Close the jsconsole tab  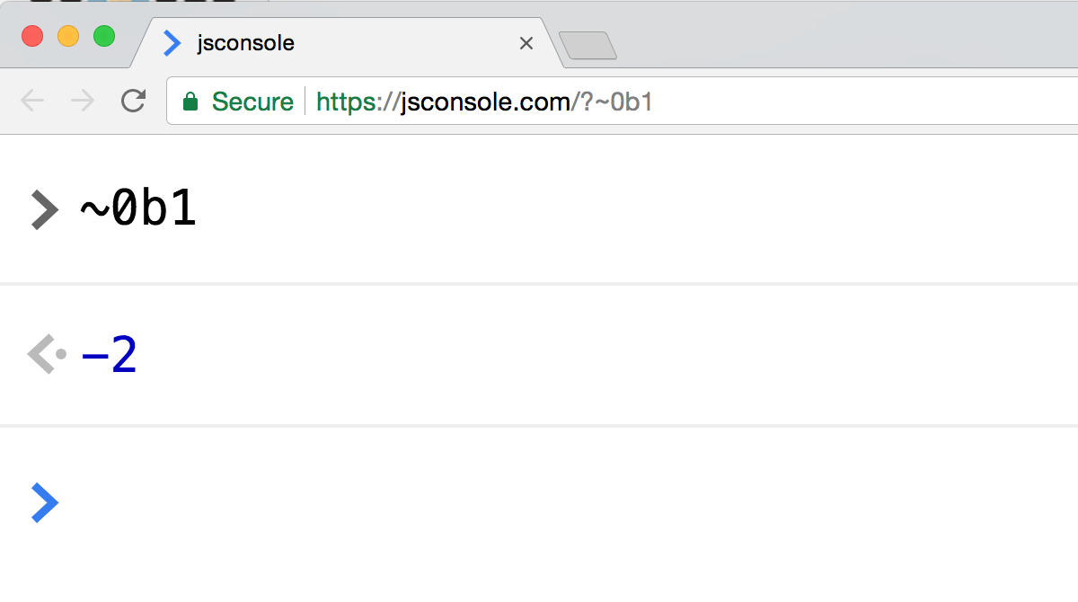point(526,43)
